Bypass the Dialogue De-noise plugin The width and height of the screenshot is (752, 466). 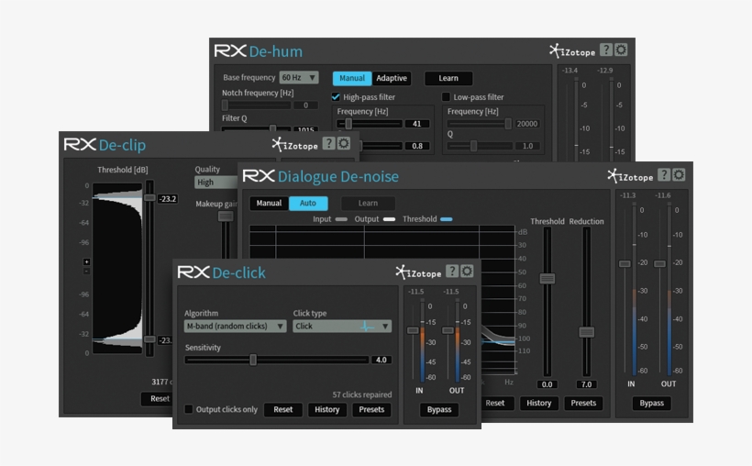652,403
